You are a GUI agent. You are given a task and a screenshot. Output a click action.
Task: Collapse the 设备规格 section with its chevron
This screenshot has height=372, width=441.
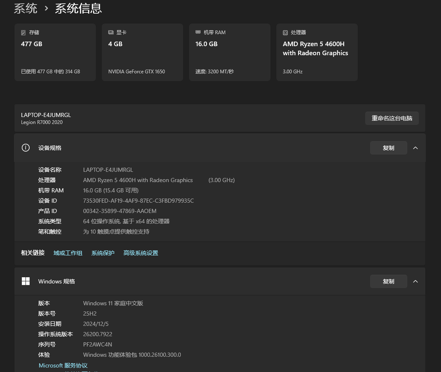click(415, 148)
